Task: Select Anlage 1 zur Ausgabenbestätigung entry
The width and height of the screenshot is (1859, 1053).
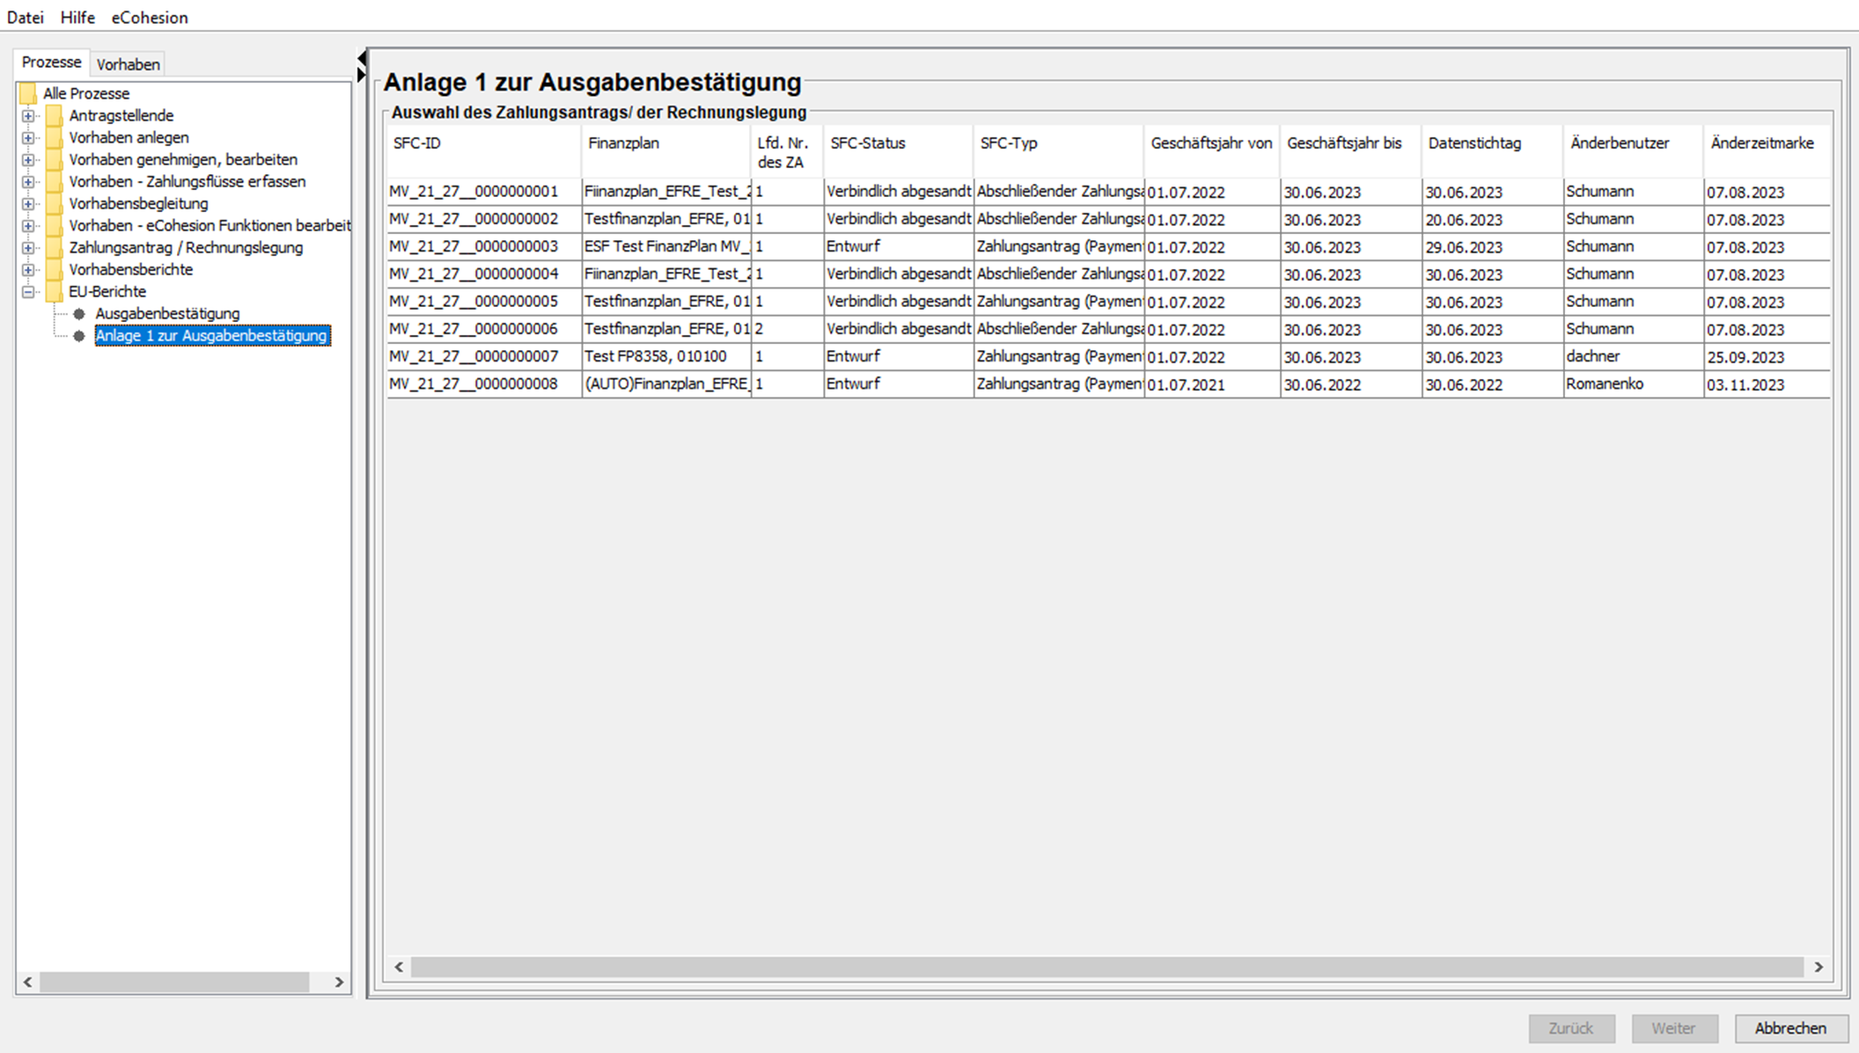Action: (x=212, y=335)
